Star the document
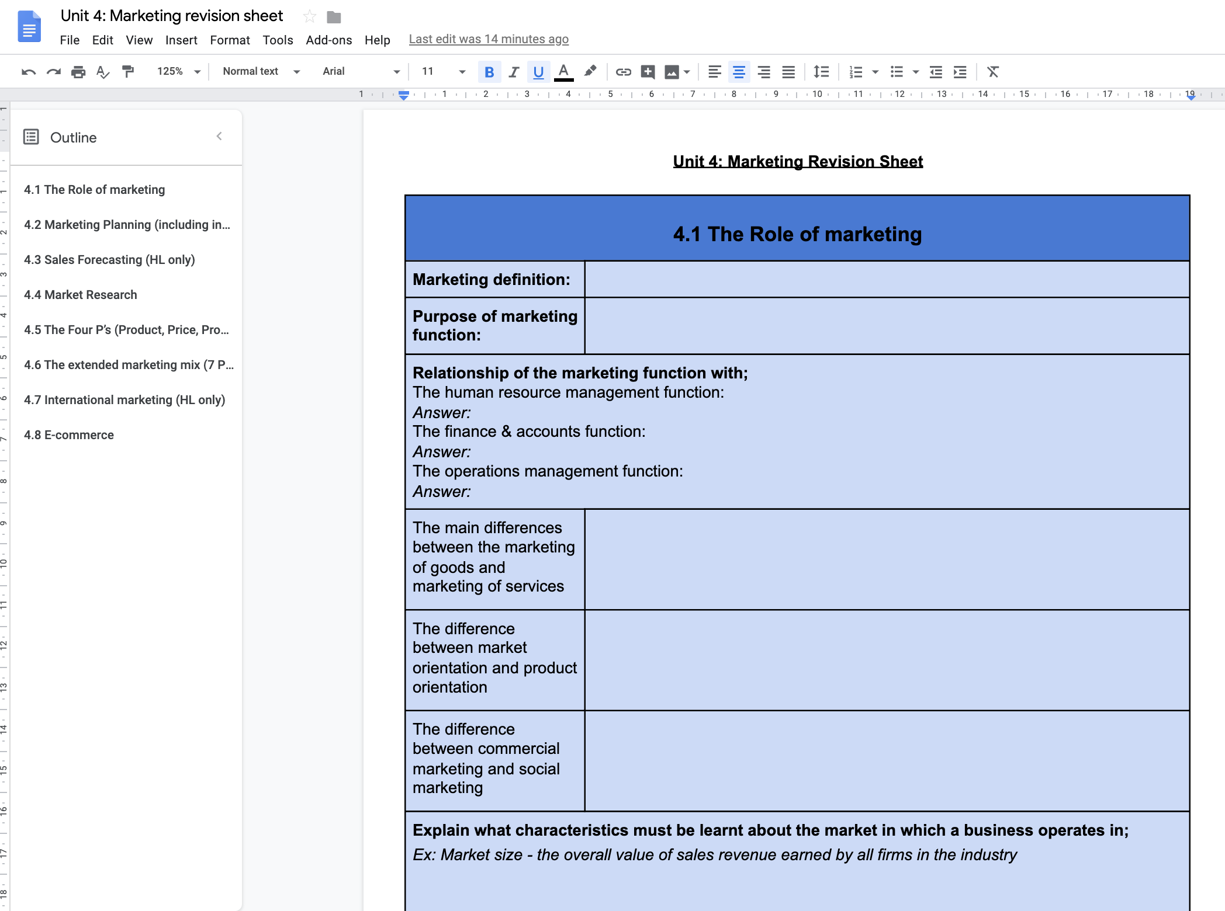The height and width of the screenshot is (911, 1225). pos(309,16)
